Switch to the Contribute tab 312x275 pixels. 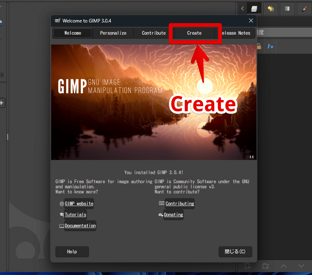pyautogui.click(x=154, y=33)
